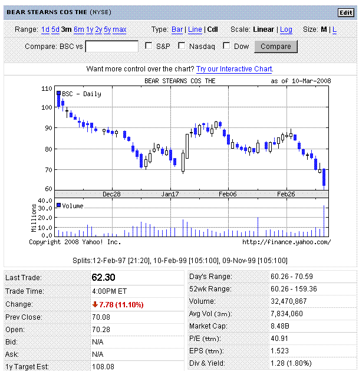Click the compare symbol text field
Viewport: 359px width, 371px height.
click(111, 47)
